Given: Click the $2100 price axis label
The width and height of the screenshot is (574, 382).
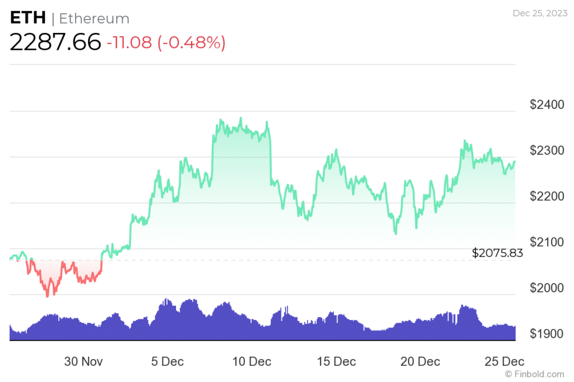Looking at the screenshot, I should [x=546, y=242].
